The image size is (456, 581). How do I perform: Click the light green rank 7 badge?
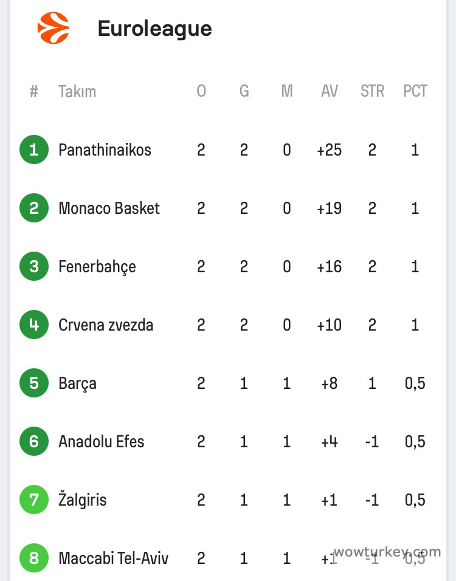[34, 500]
